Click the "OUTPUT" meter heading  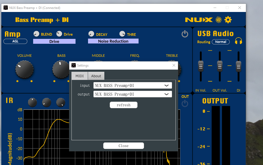[x=215, y=101]
